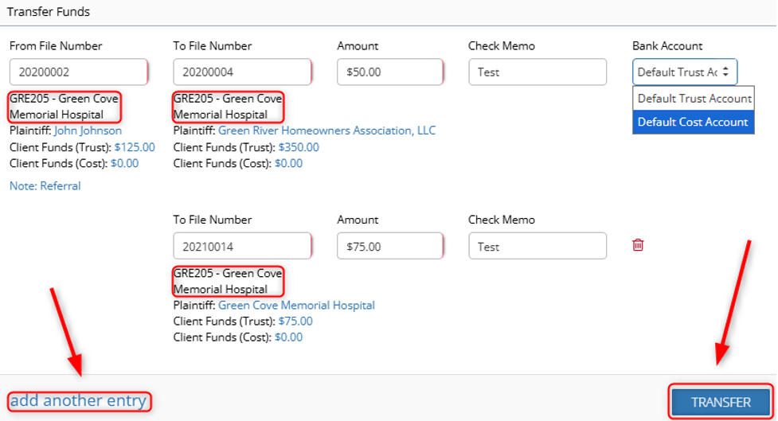778x421 pixels.
Task: Click the $125.00 trust funds value
Action: tap(135, 147)
